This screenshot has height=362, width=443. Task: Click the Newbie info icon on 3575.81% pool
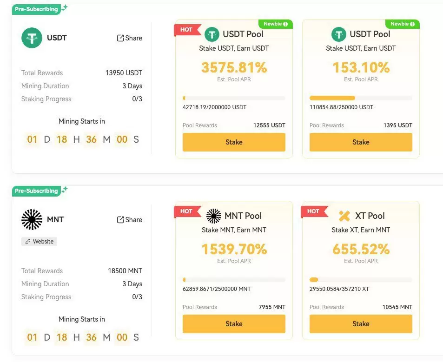click(x=285, y=24)
